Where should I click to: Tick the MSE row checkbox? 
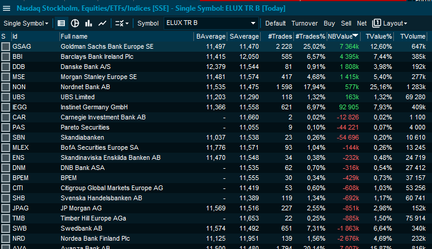5,77
